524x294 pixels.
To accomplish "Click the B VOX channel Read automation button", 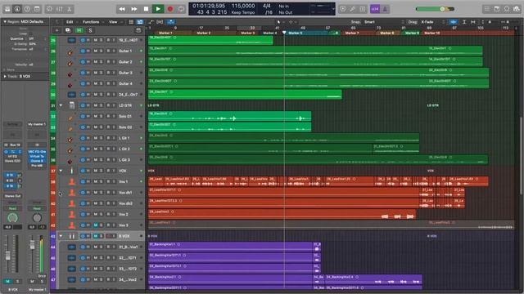I will [x=13, y=208].
